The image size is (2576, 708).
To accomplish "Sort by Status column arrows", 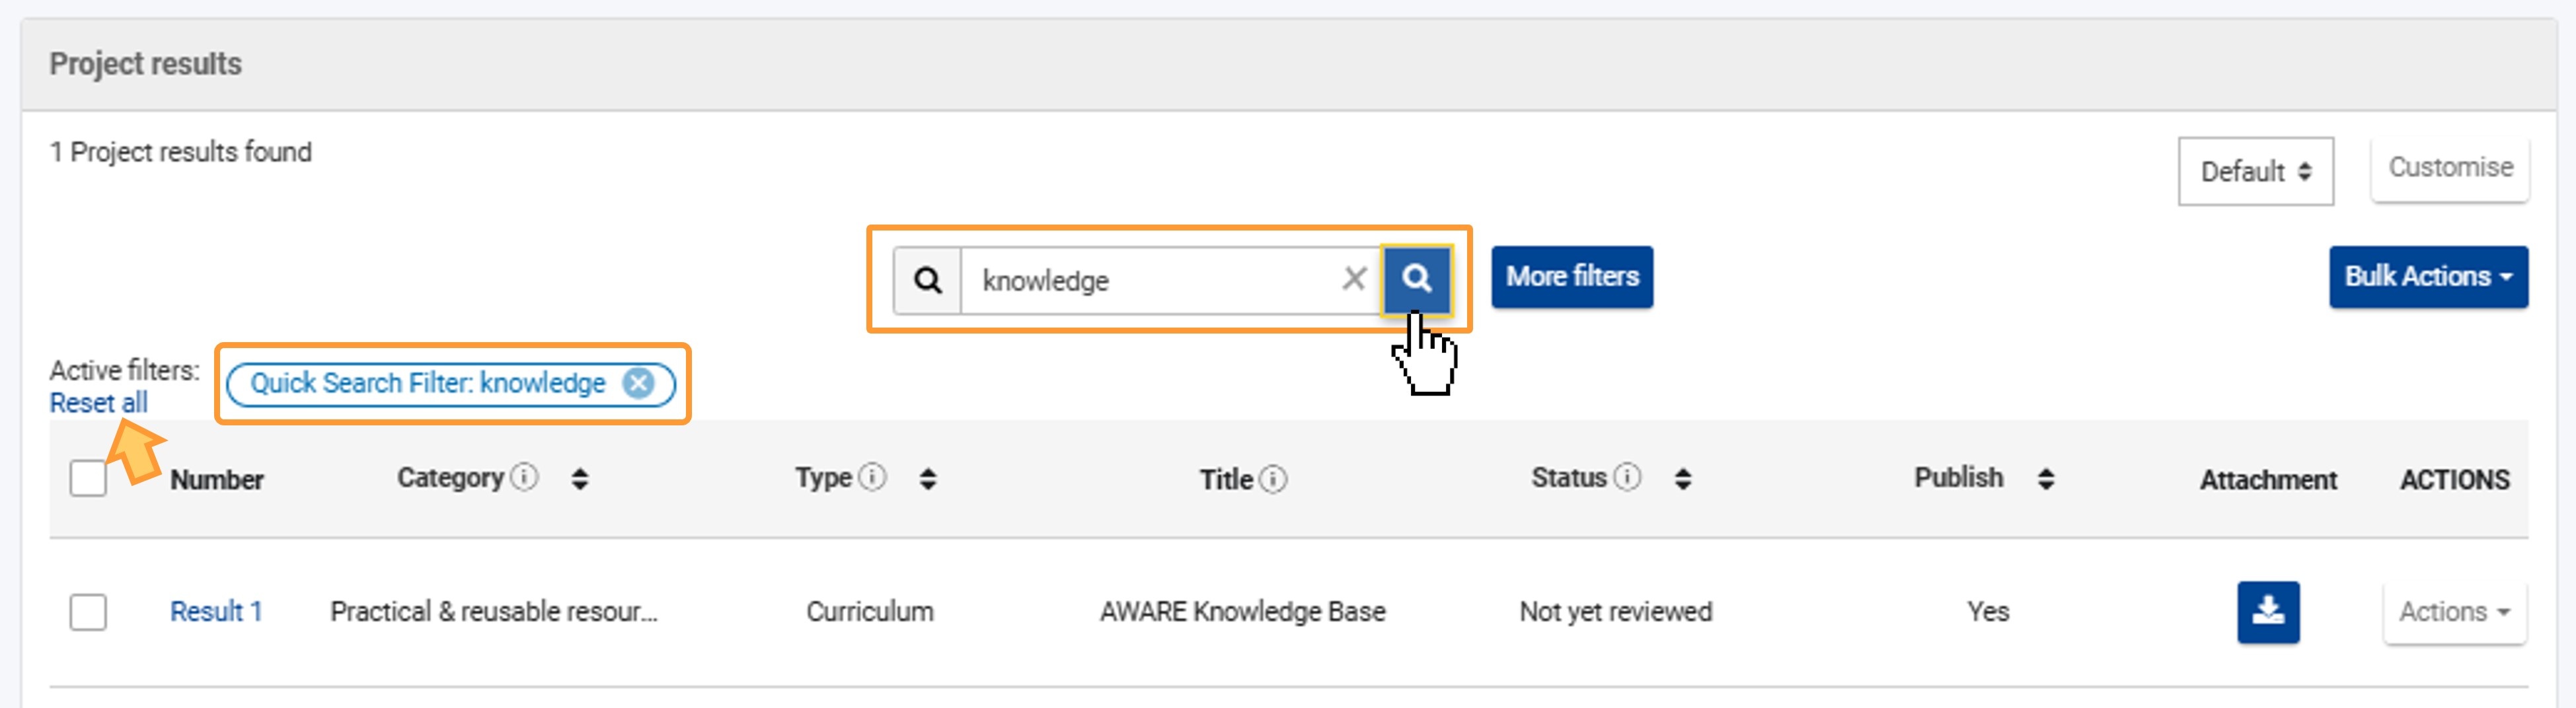I will (x=1683, y=479).
